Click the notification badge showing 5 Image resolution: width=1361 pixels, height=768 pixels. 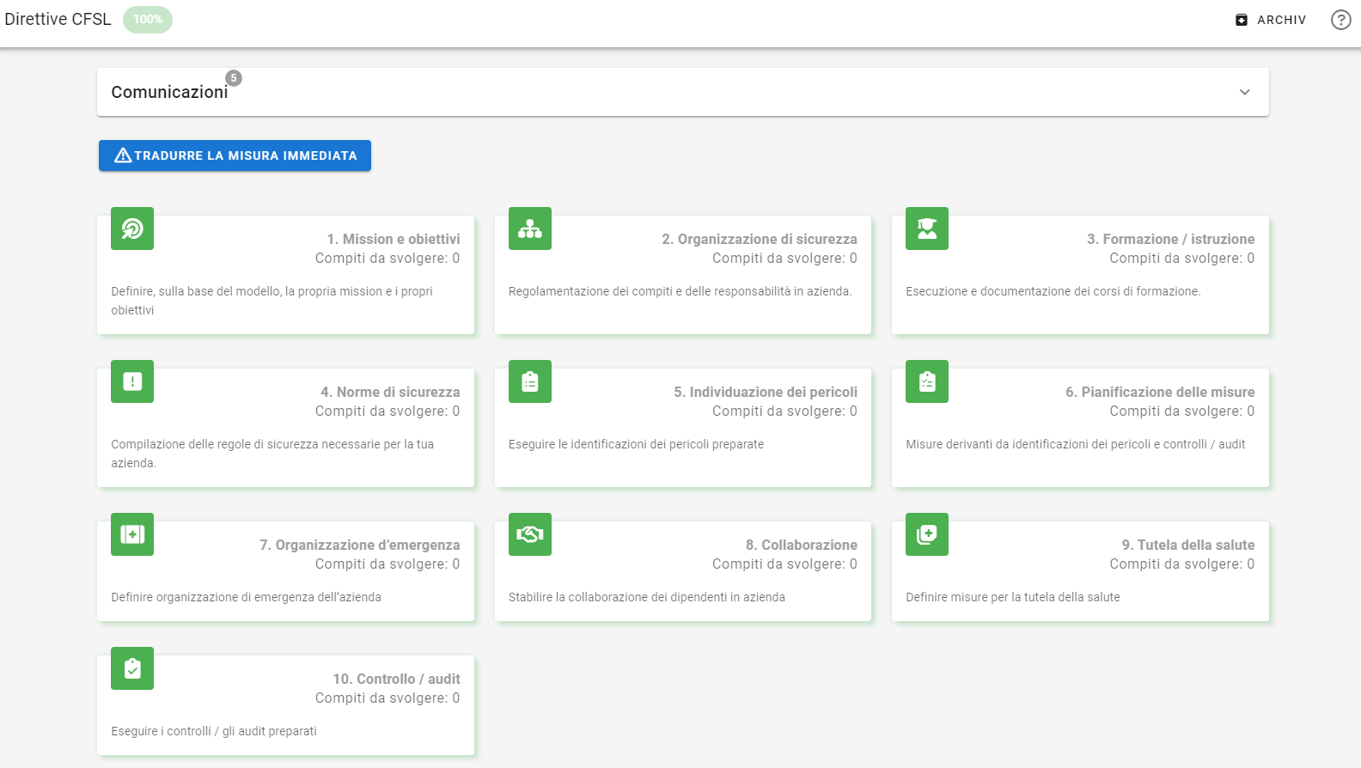[234, 78]
